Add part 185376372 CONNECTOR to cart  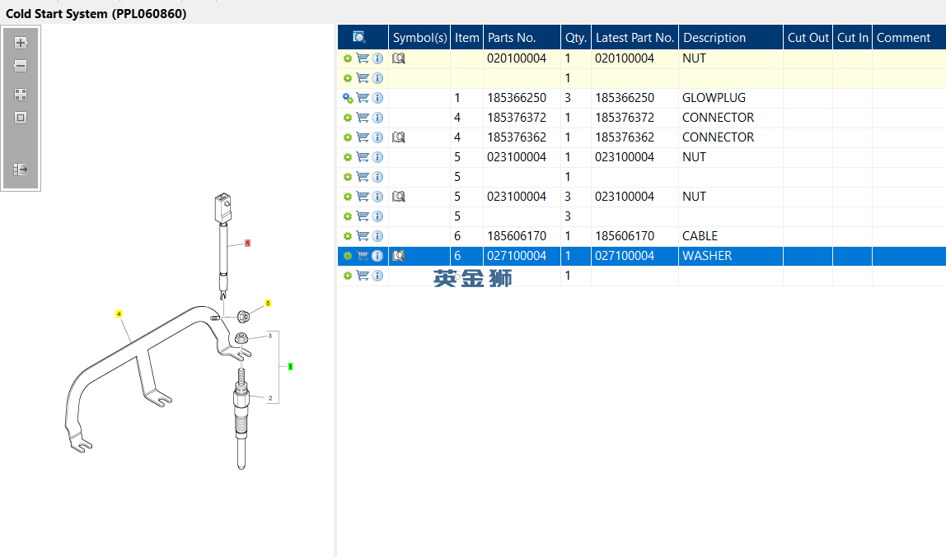(x=363, y=118)
